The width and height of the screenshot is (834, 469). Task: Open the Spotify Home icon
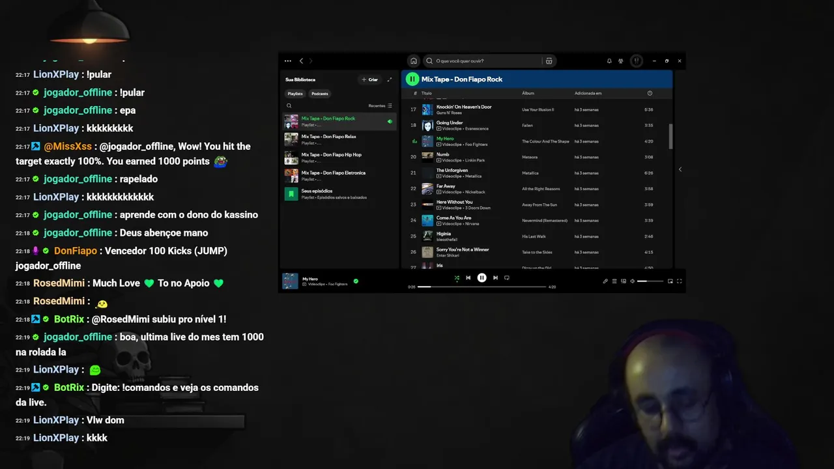click(414, 61)
